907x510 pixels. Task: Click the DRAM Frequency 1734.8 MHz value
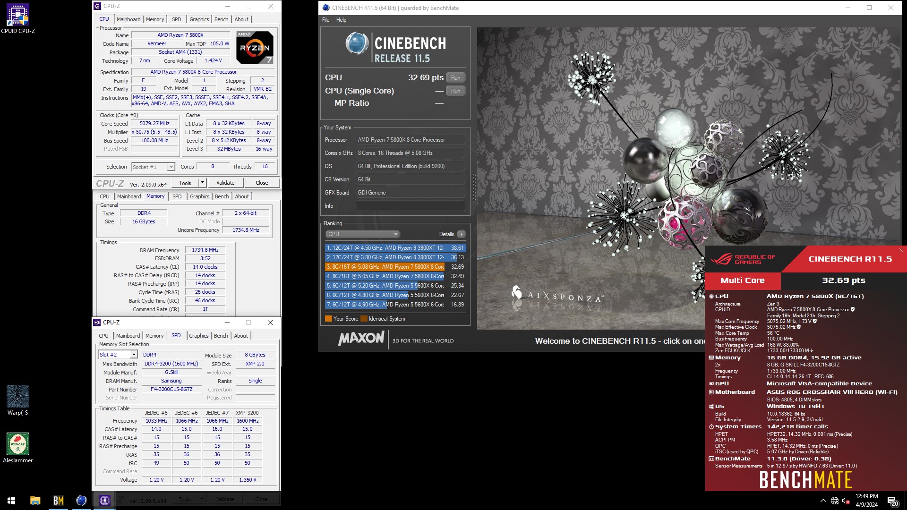click(x=205, y=250)
